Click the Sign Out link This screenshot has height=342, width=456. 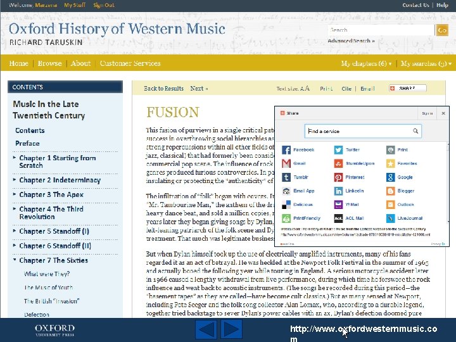(x=104, y=5)
